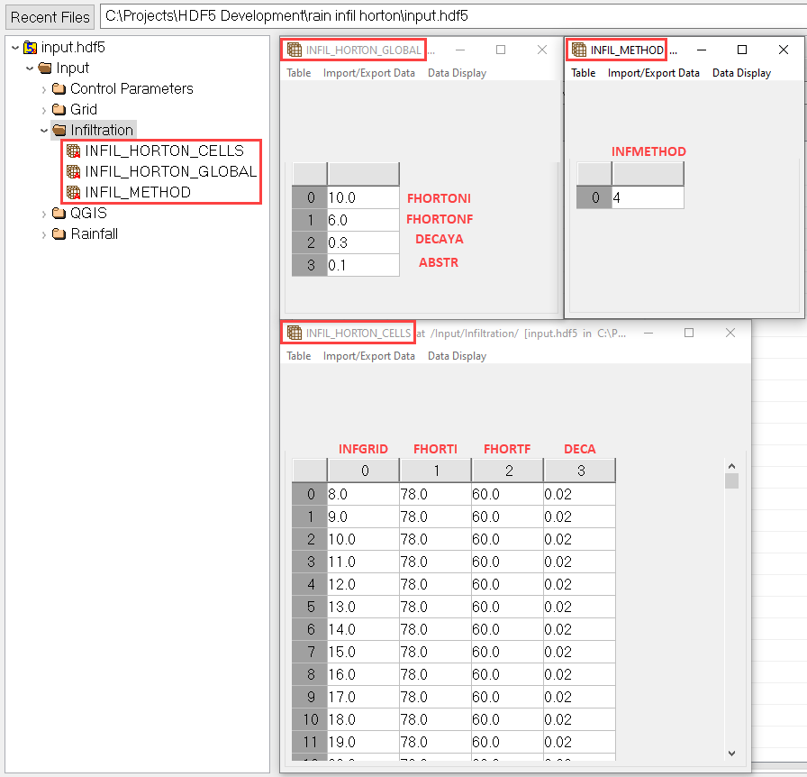Click the INFIL_METHOD dataset icon in tree

(74, 192)
